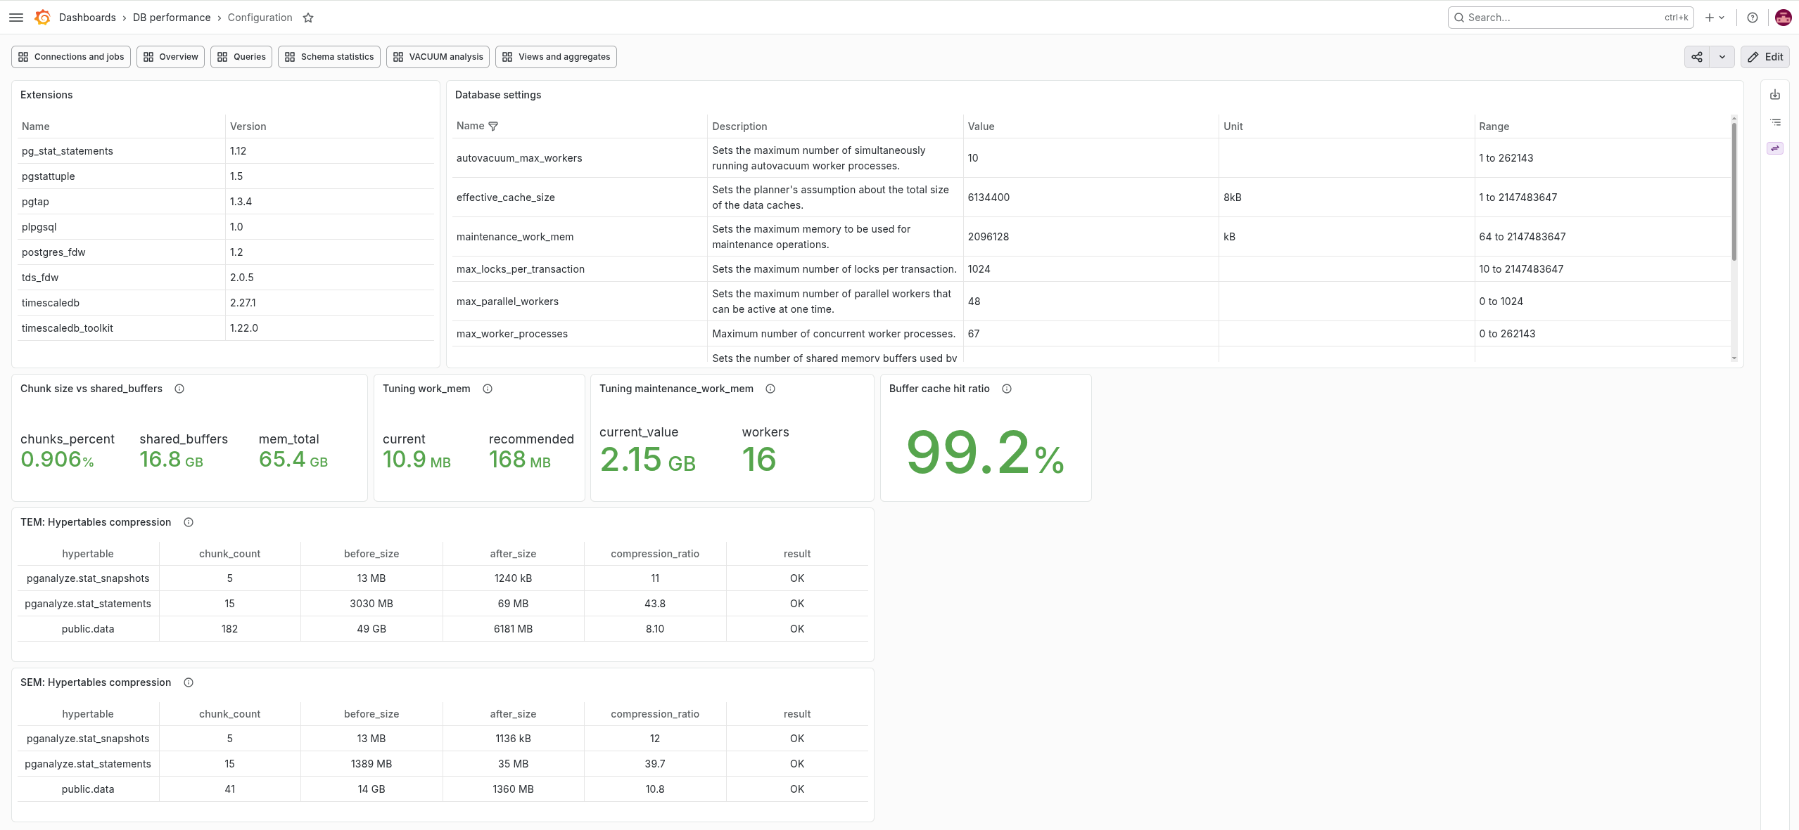This screenshot has width=1799, height=830.
Task: Click Configuration breadcrumb item
Action: pos(260,18)
